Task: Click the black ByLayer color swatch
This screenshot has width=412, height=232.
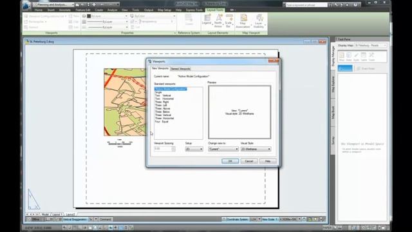Action: pos(89,16)
